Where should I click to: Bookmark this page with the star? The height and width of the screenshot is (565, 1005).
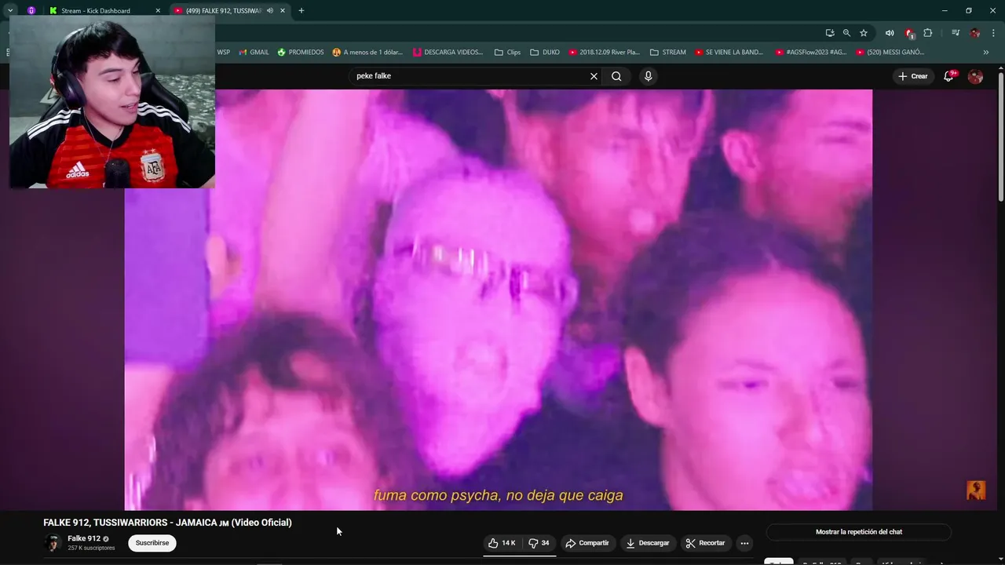click(864, 33)
